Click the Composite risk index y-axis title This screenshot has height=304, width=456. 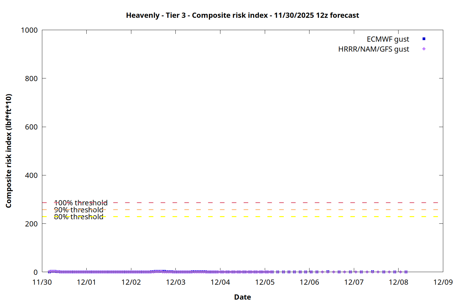coord(9,151)
